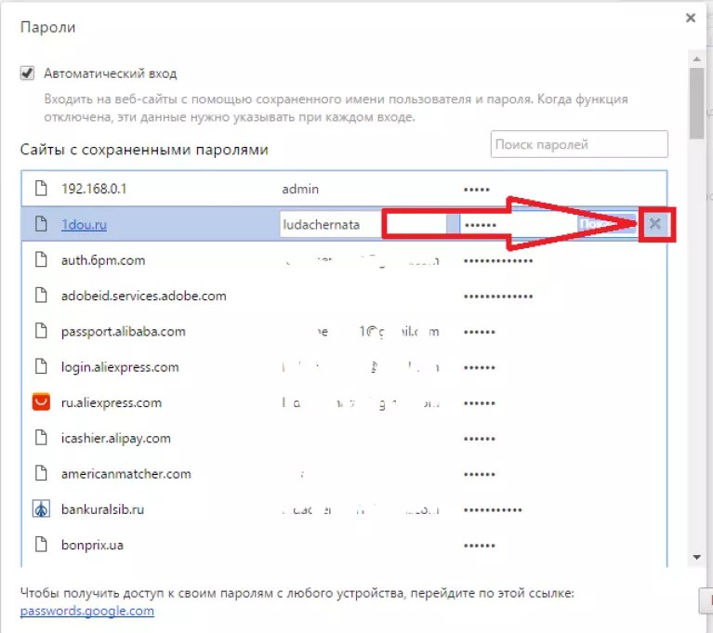This screenshot has width=713, height=633.
Task: Select the bonprix.ua row
Action: pos(344,545)
